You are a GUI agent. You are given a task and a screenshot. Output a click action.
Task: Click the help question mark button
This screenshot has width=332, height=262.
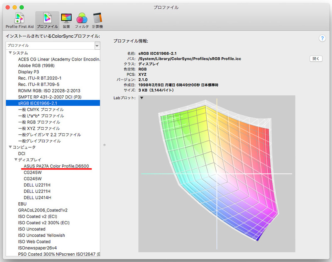[x=322, y=38]
